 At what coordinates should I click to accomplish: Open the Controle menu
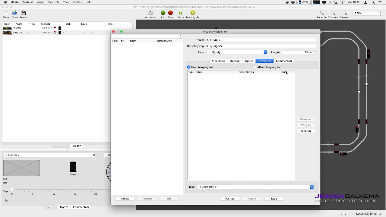[x=54, y=2]
